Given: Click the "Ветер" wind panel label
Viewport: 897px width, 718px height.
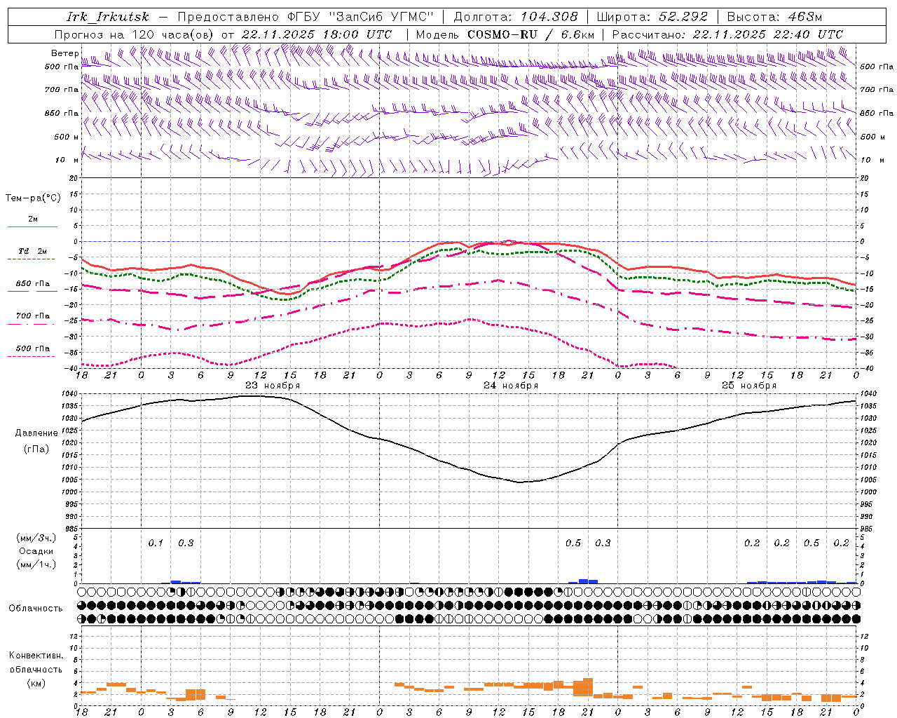Looking at the screenshot, I should [64, 53].
